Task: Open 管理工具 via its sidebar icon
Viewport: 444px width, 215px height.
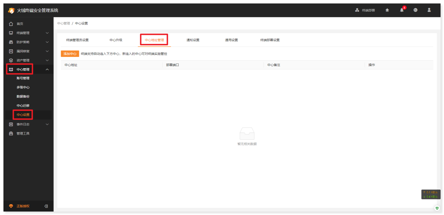Action: (x=10, y=133)
